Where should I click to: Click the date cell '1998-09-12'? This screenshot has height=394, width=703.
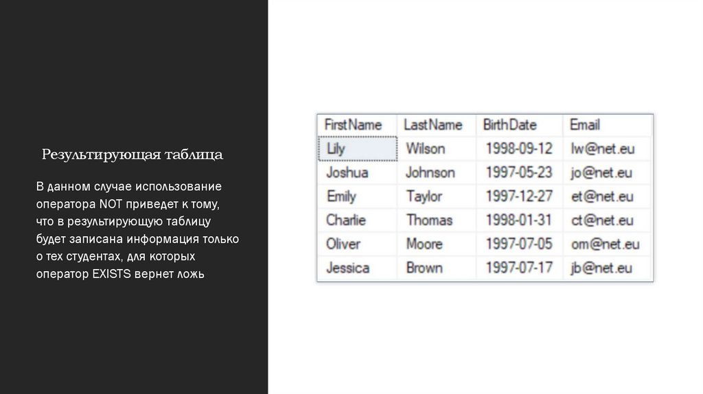pyautogui.click(x=519, y=148)
